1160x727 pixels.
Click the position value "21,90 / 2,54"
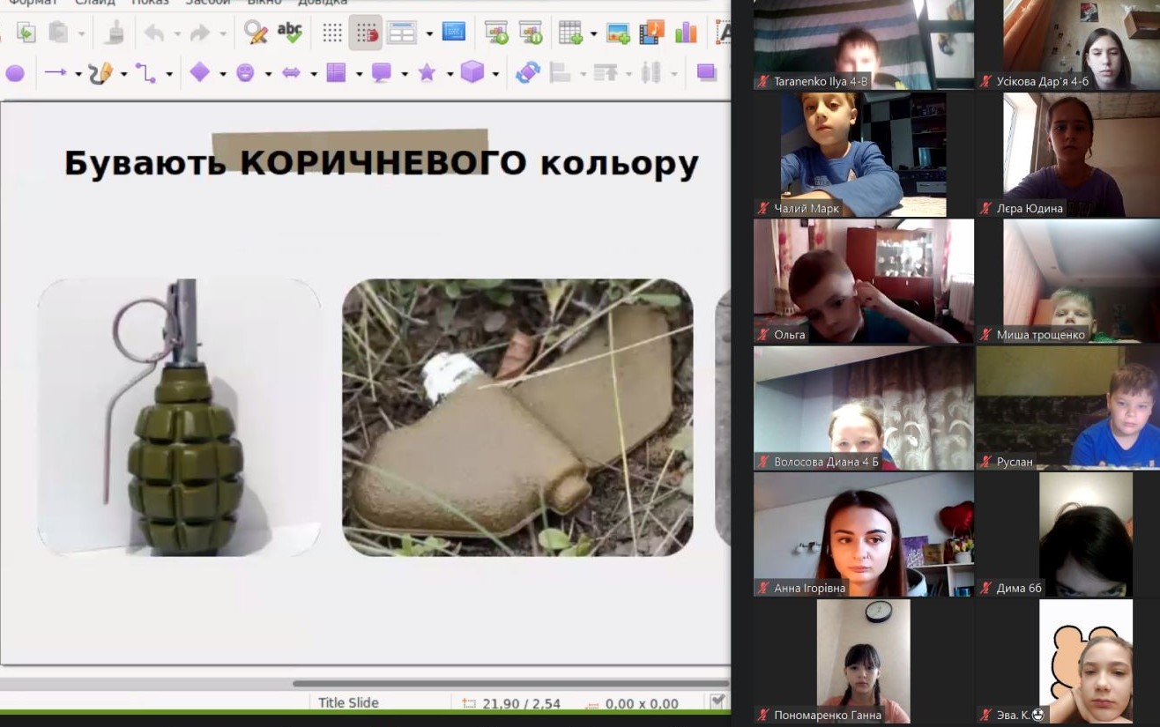coord(521,703)
